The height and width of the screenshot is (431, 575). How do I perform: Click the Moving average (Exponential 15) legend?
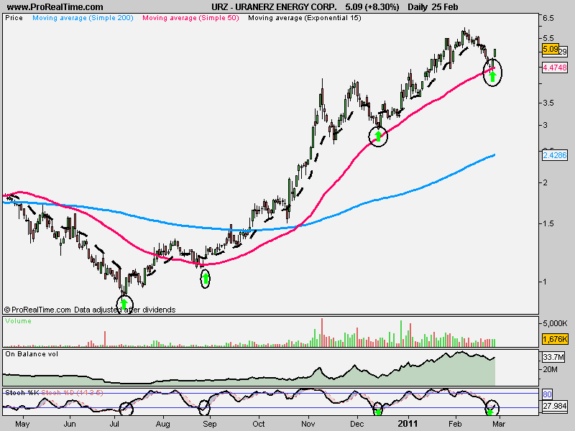point(305,17)
